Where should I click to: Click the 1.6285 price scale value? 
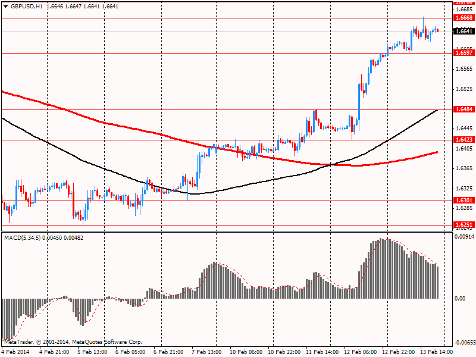[x=464, y=208]
